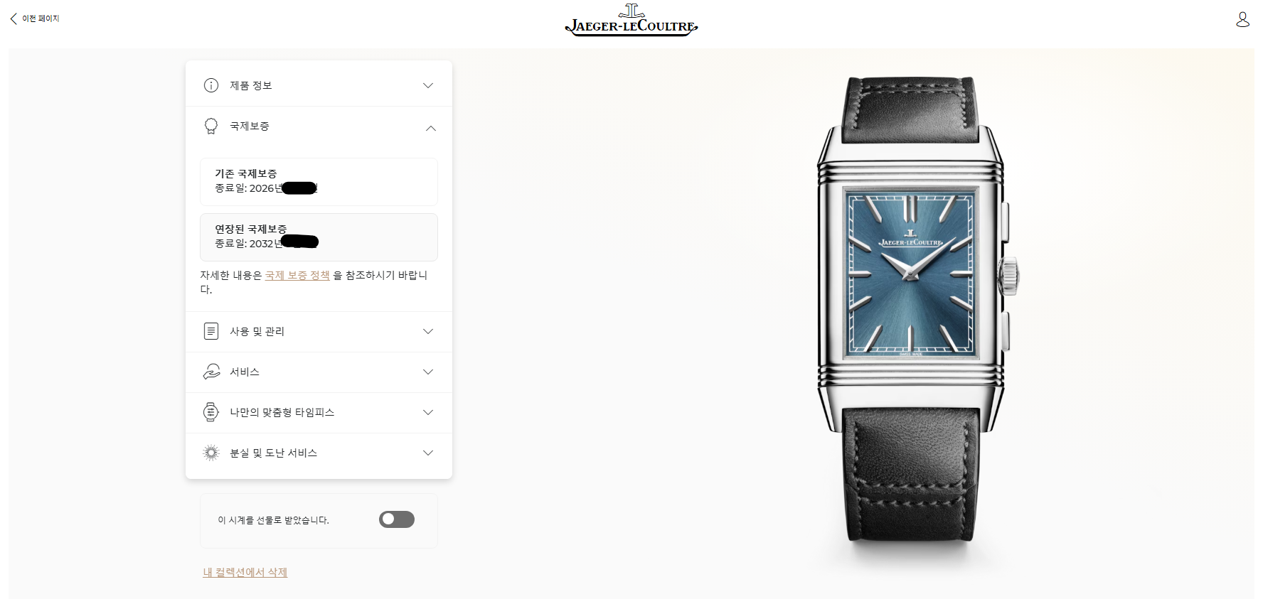This screenshot has width=1263, height=599.
Task: Toggle the 이 시계를 선물로 받았습니다 switch
Action: [397, 519]
